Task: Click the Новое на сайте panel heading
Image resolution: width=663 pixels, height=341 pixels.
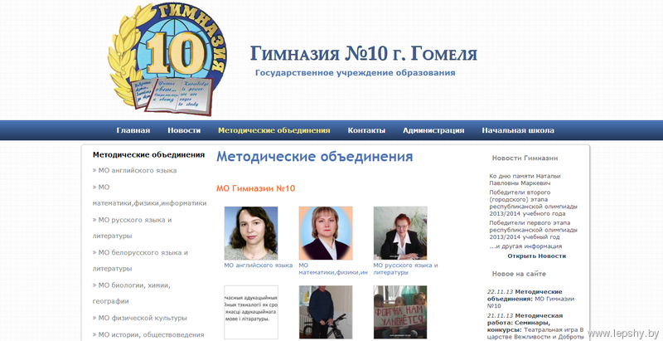Action: (519, 274)
